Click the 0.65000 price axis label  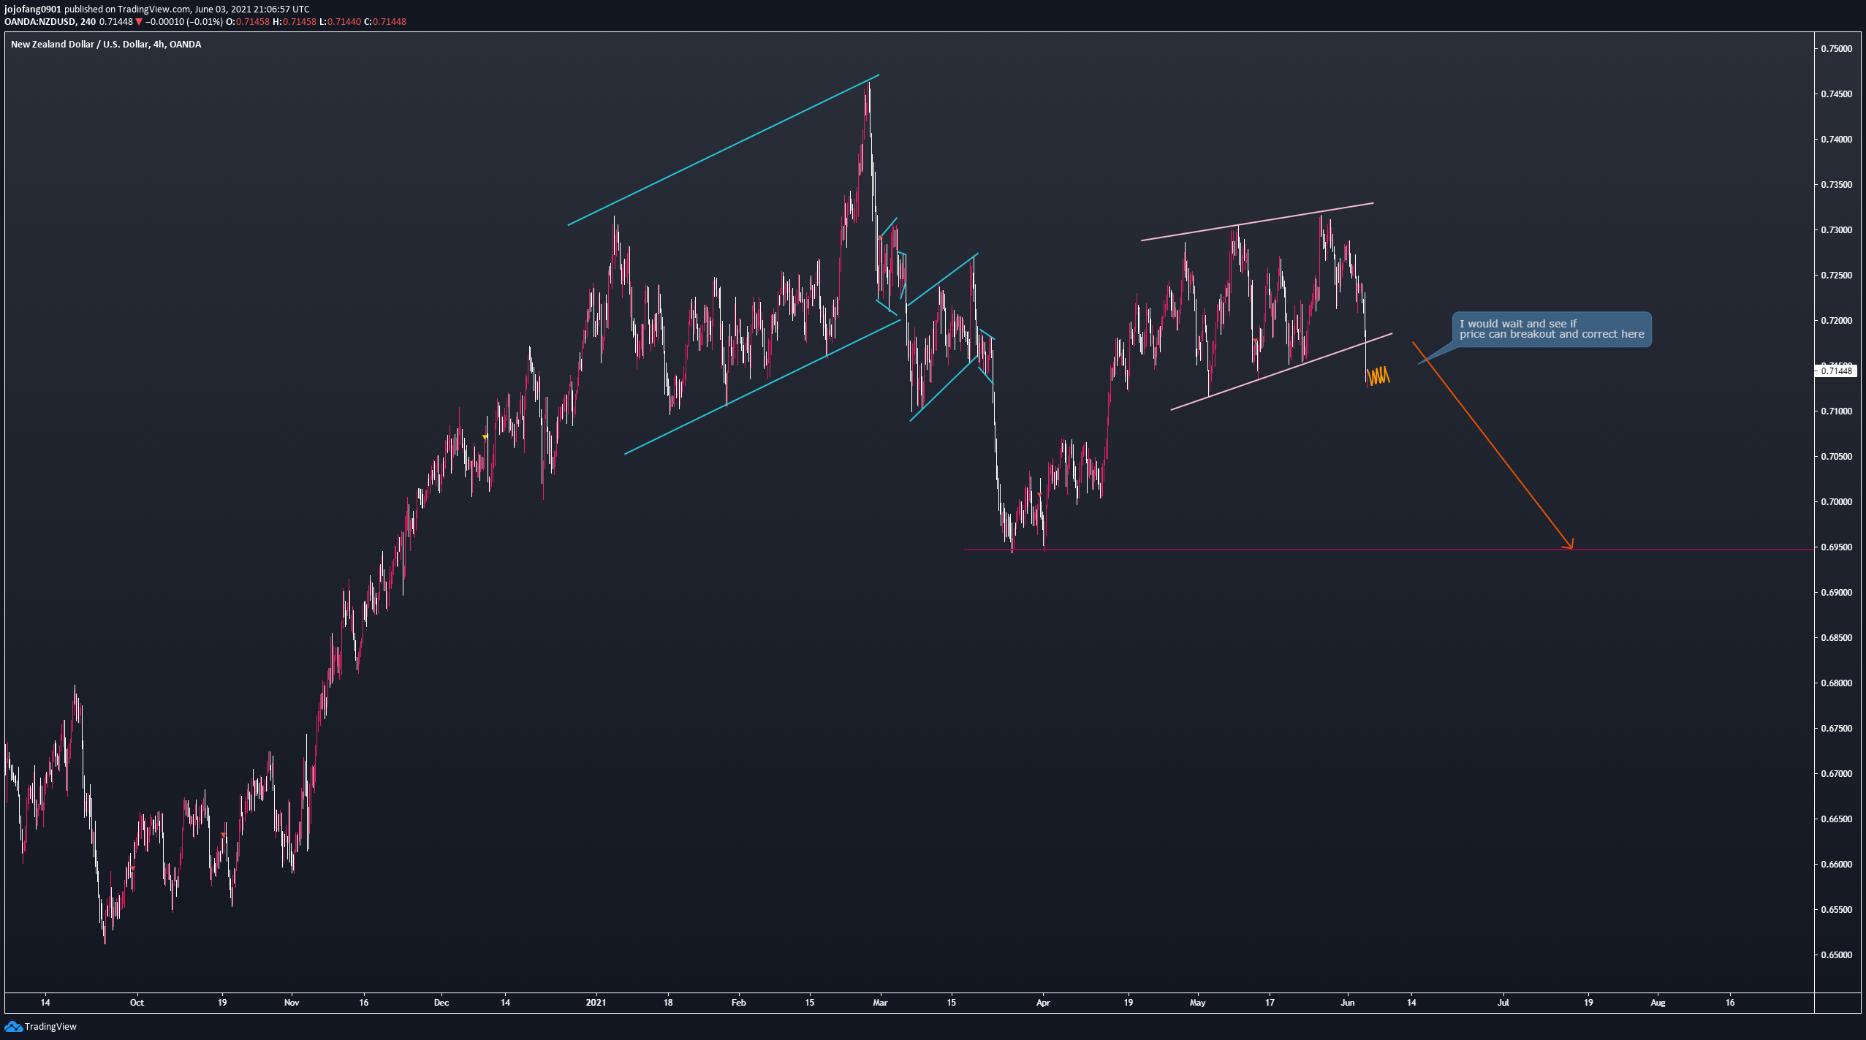(1836, 955)
